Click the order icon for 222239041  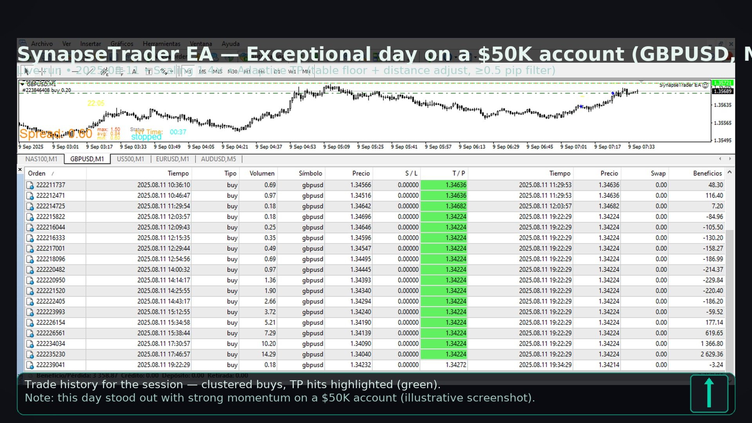pyautogui.click(x=30, y=365)
